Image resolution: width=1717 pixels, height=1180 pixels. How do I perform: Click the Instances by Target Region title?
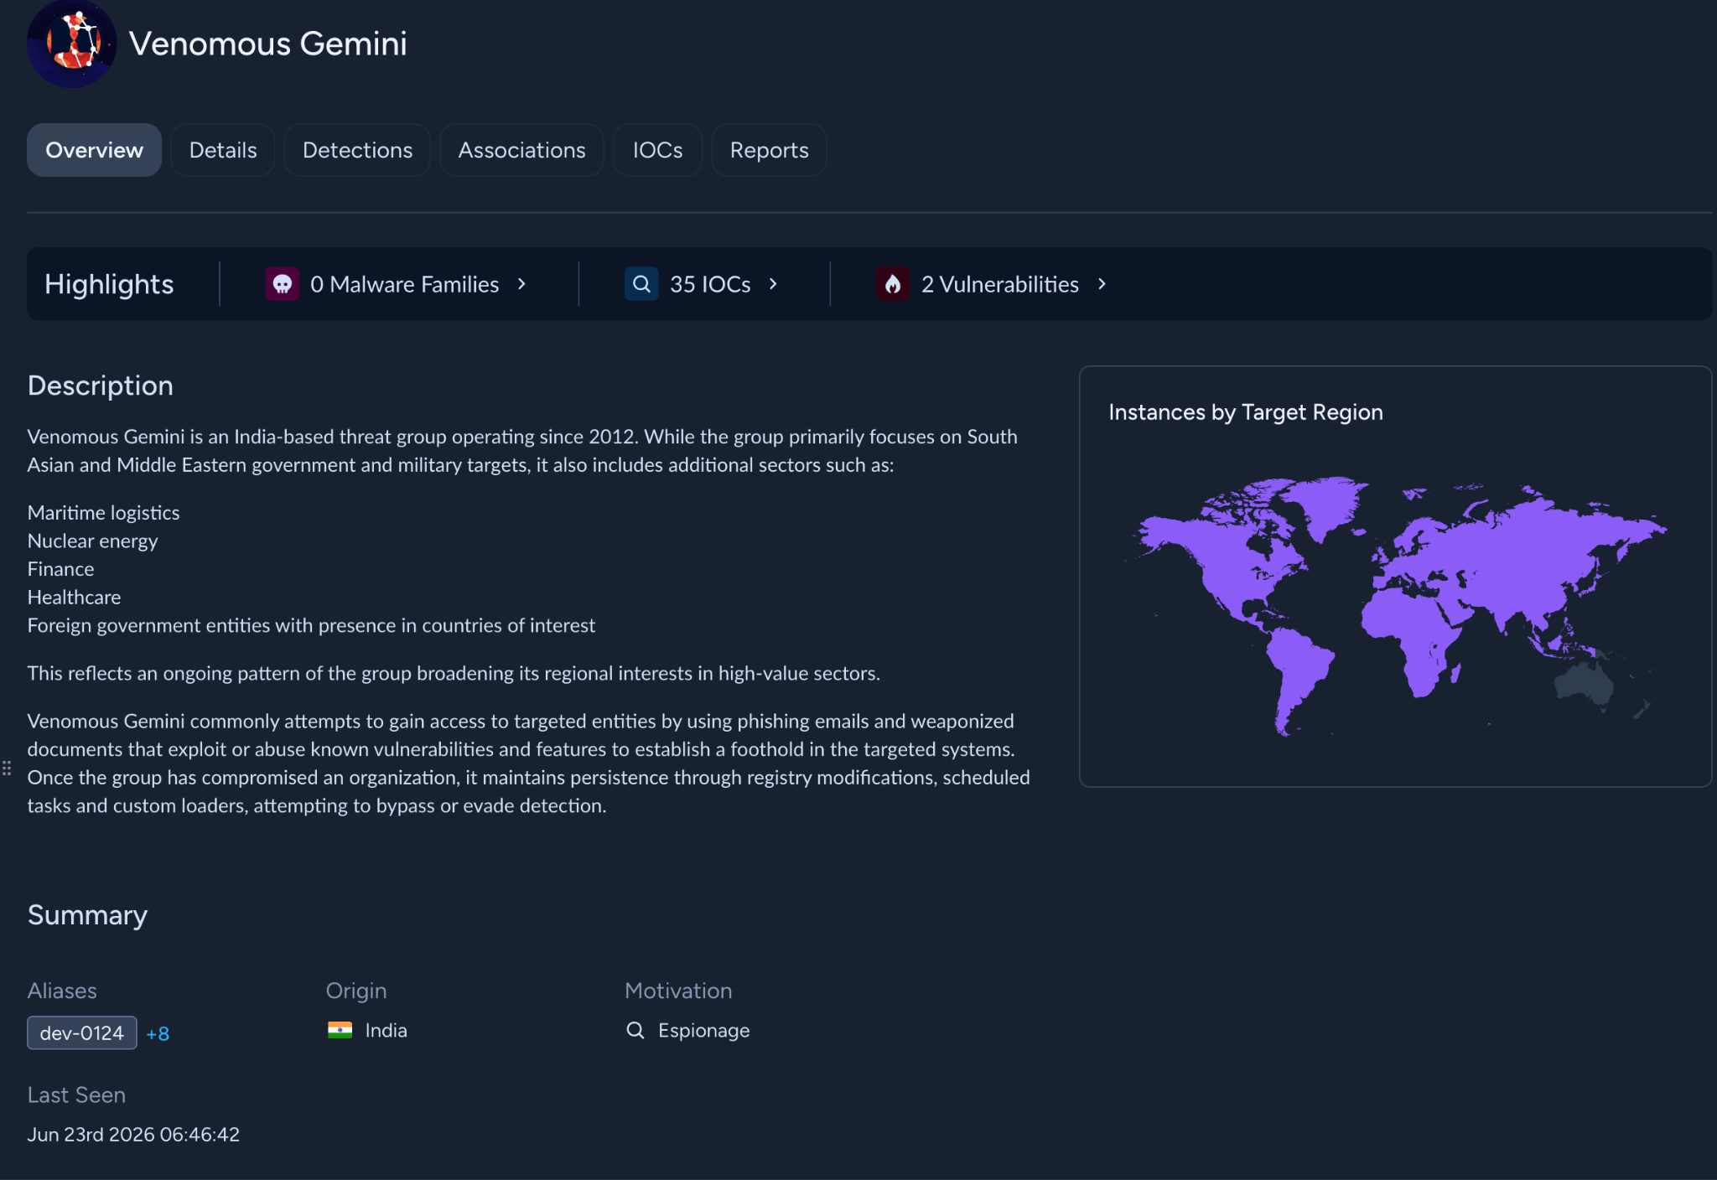[1246, 412]
